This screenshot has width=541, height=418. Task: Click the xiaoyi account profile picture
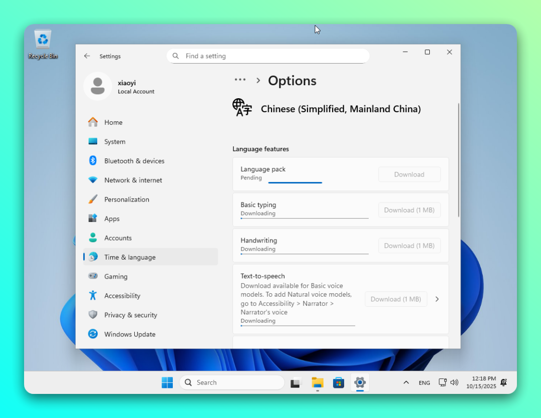pyautogui.click(x=98, y=86)
